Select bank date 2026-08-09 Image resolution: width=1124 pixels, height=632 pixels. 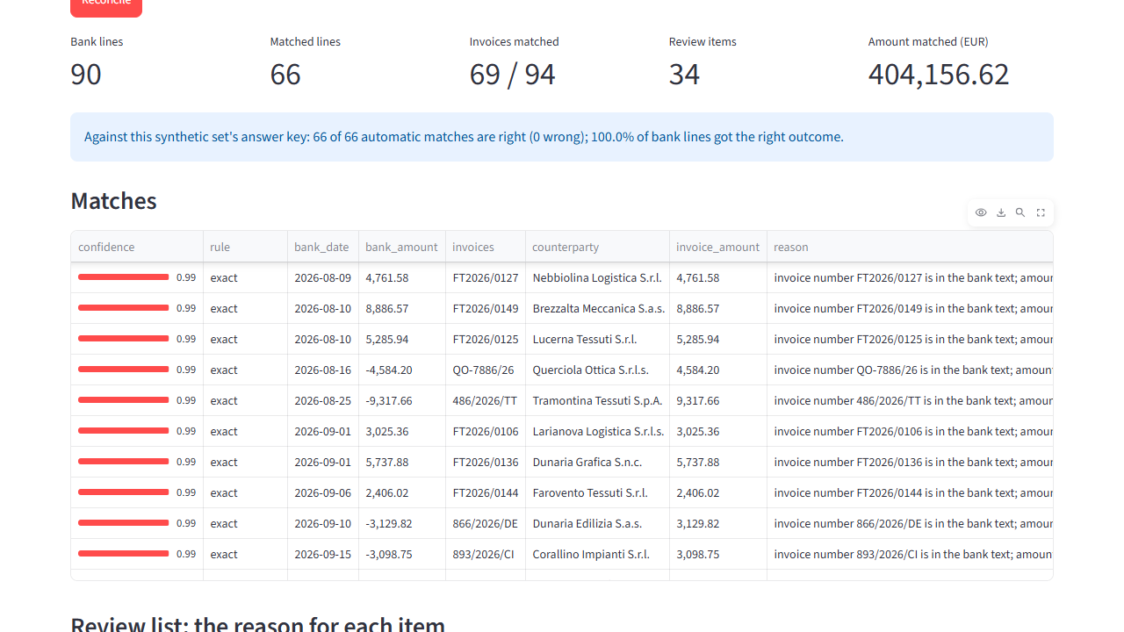[322, 277]
